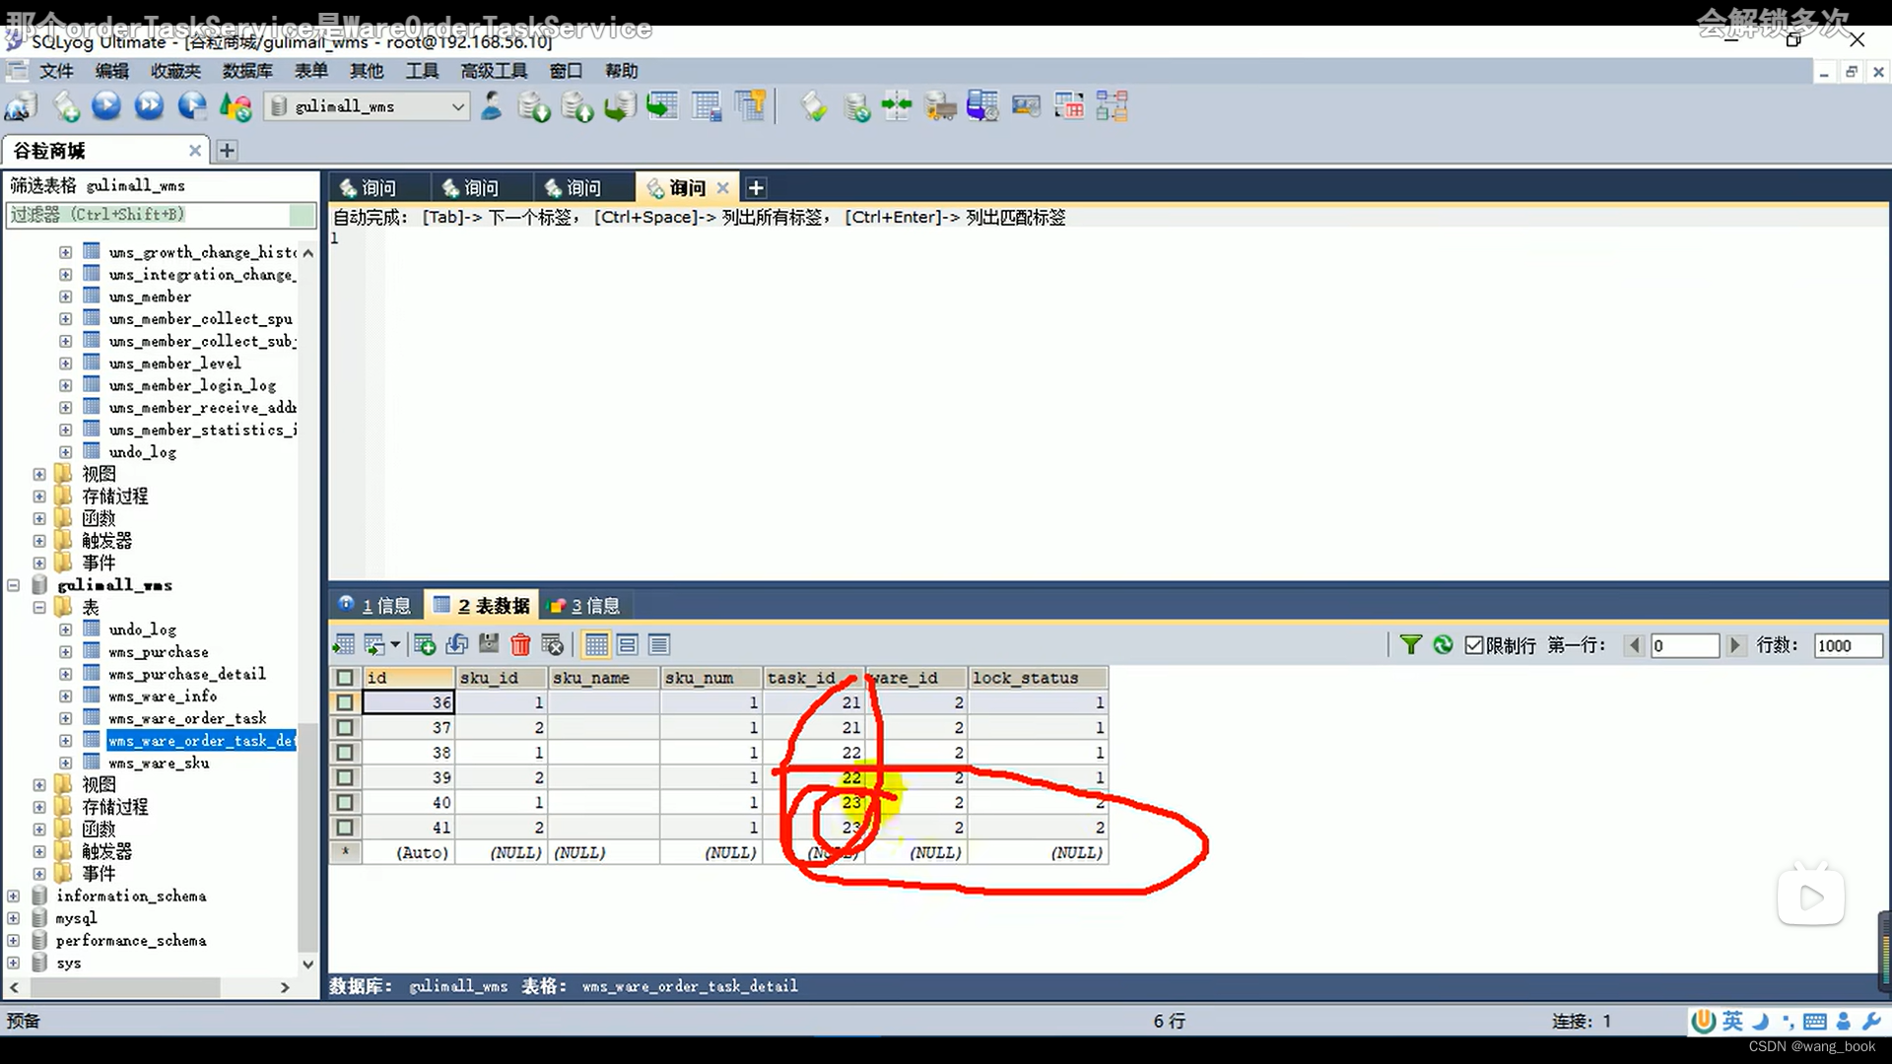This screenshot has width=1892, height=1064.
Task: Click the table filter input field
Action: point(148,215)
